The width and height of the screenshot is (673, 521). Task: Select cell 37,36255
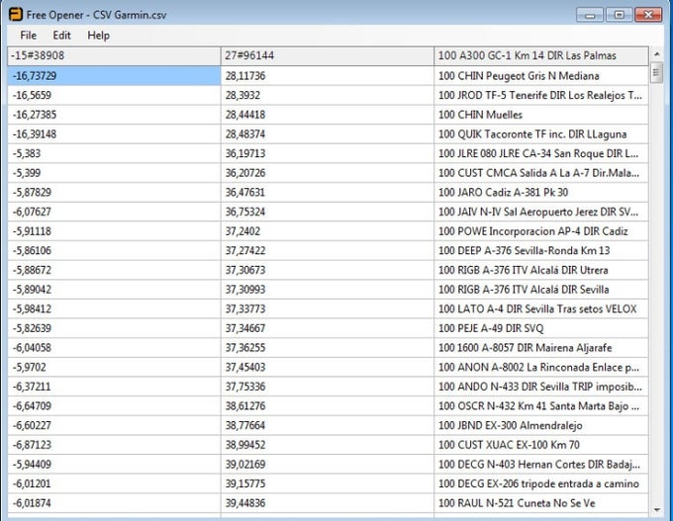pyautogui.click(x=327, y=348)
